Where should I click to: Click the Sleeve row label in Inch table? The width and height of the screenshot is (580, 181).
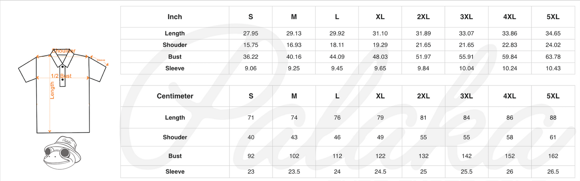[x=175, y=68]
